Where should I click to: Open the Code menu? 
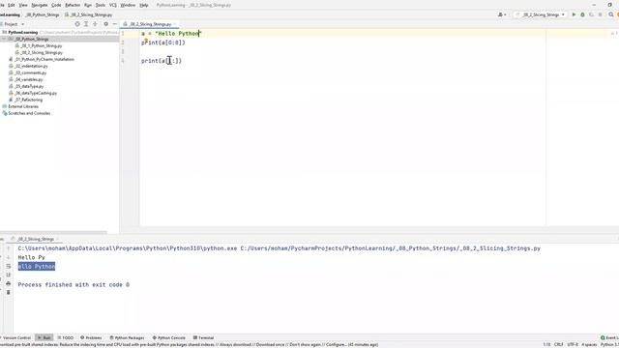click(x=56, y=5)
